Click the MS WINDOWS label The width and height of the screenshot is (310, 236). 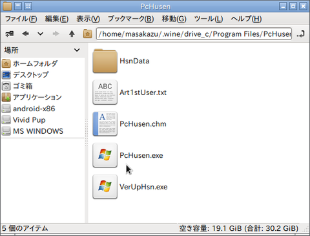click(38, 131)
